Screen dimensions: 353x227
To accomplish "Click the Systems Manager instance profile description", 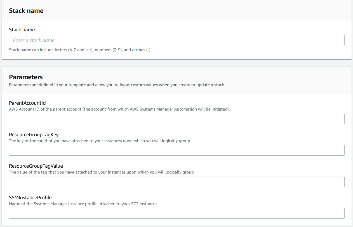I will [x=83, y=204].
